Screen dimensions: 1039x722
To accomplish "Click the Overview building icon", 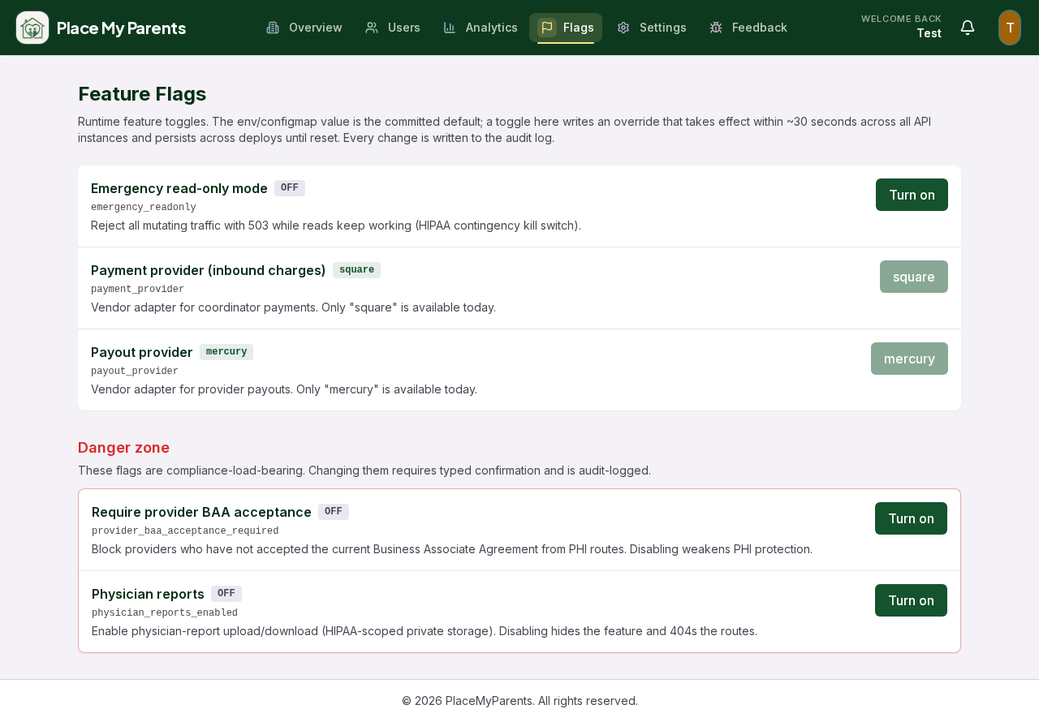I will [273, 28].
